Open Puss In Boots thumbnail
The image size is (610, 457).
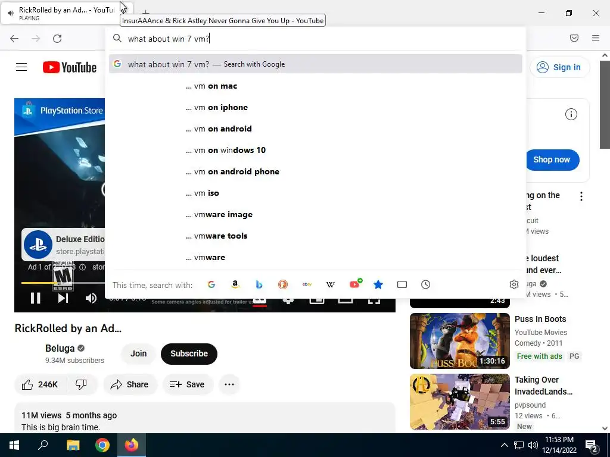[459, 341]
